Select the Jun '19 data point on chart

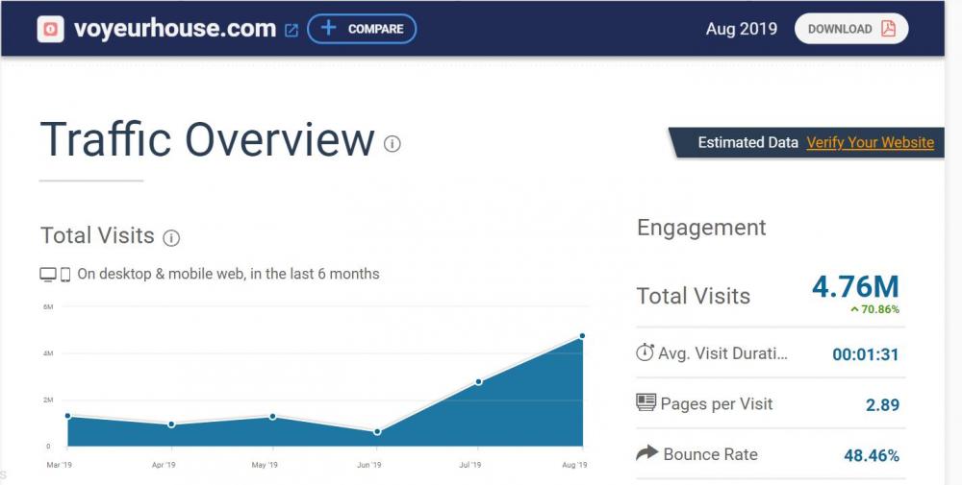tap(377, 432)
